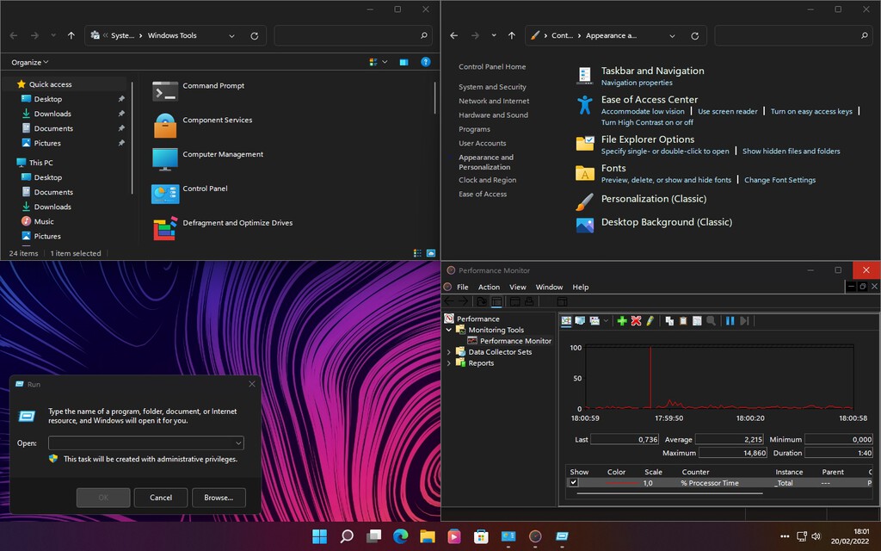Open the graph type dropdown on the toolbar
This screenshot has height=551, width=881.
tap(605, 320)
